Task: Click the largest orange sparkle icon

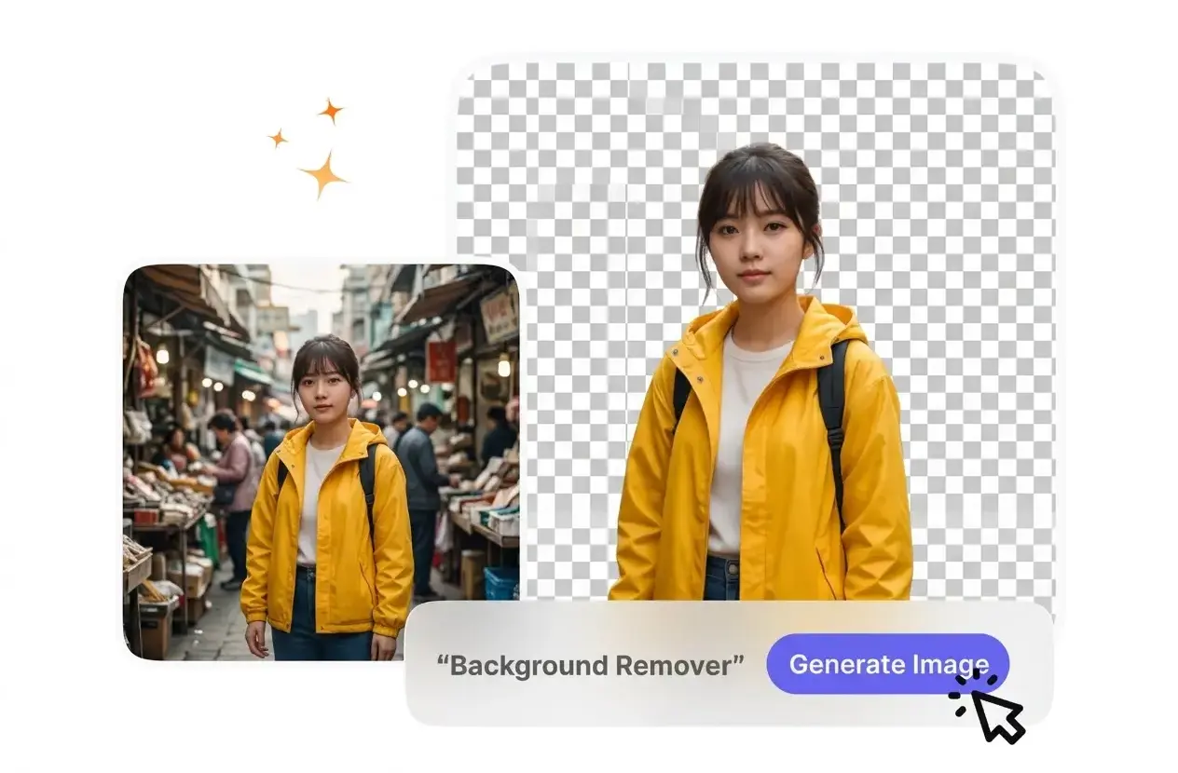Action: tap(322, 174)
